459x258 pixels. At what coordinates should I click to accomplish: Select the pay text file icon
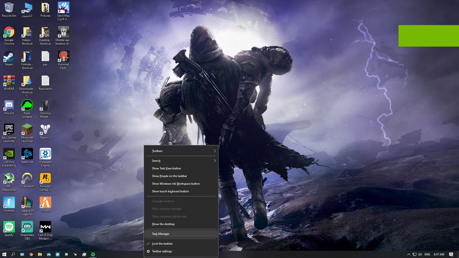[x=45, y=58]
